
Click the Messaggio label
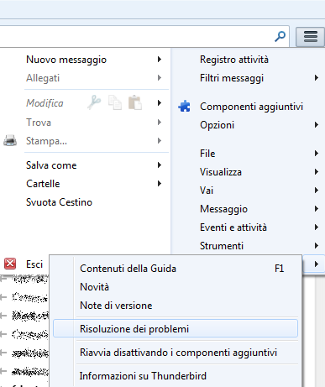click(223, 209)
